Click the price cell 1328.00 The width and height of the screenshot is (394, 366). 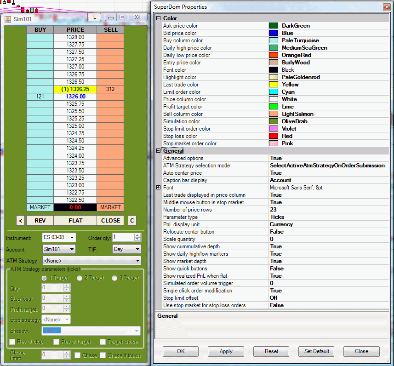[x=75, y=37]
